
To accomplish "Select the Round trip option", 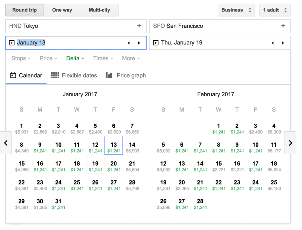I will pyautogui.click(x=24, y=10).
